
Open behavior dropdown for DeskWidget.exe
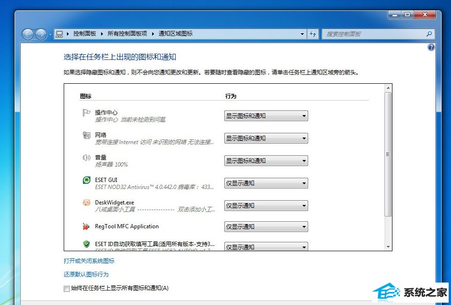point(266,205)
